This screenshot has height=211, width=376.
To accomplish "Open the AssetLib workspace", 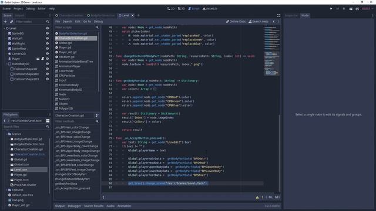I will tap(210, 9).
